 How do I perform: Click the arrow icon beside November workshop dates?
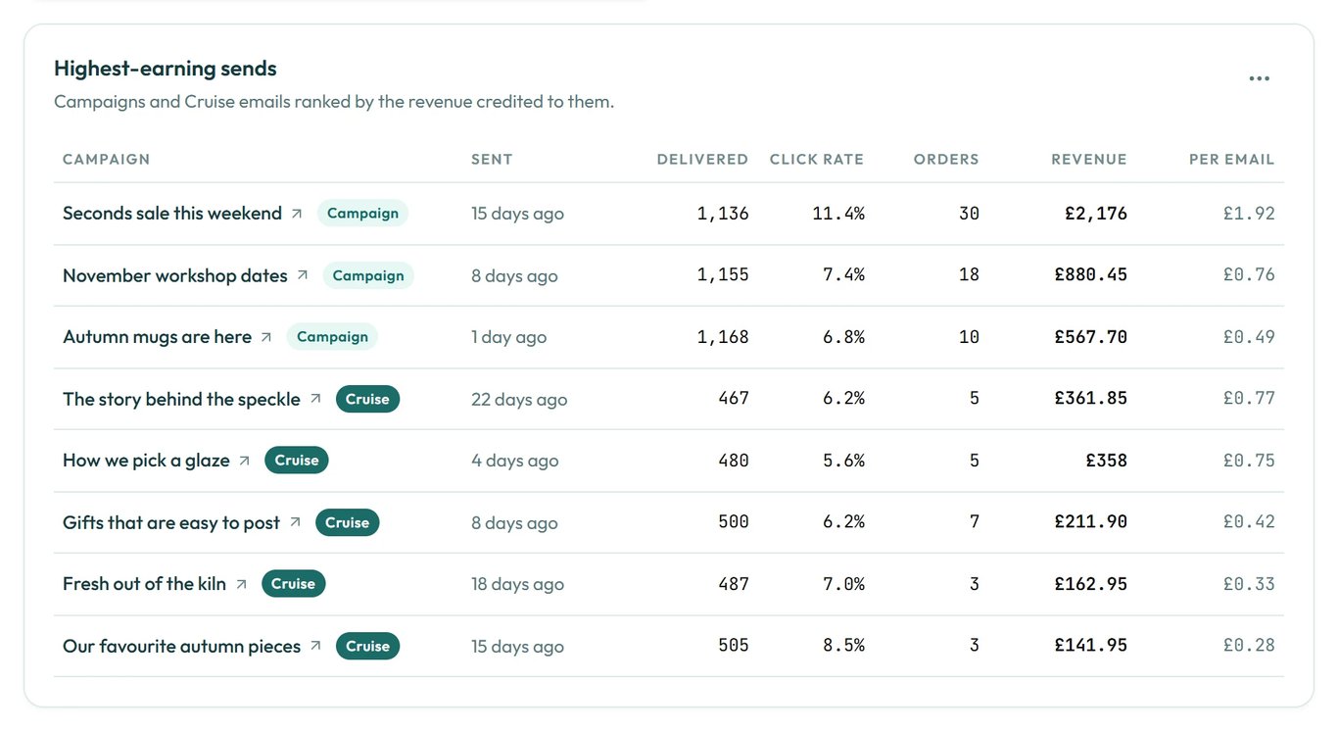(303, 275)
